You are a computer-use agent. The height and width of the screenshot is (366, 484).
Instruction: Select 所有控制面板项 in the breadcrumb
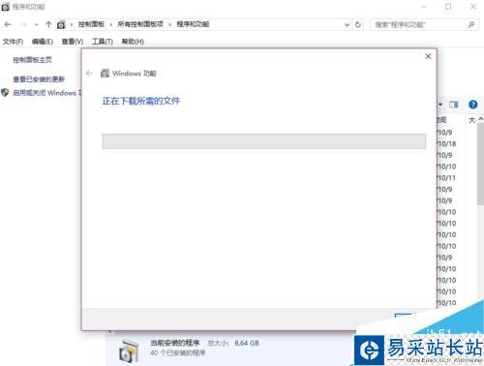[140, 24]
